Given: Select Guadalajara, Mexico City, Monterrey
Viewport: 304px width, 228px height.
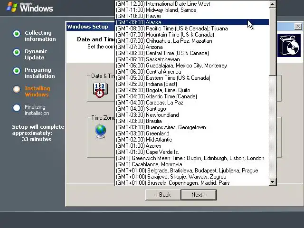Looking at the screenshot, I should click(x=192, y=66).
